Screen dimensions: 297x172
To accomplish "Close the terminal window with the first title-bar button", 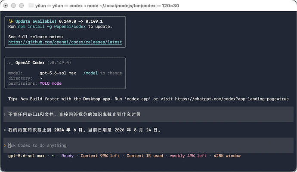I will tap(6, 6).
